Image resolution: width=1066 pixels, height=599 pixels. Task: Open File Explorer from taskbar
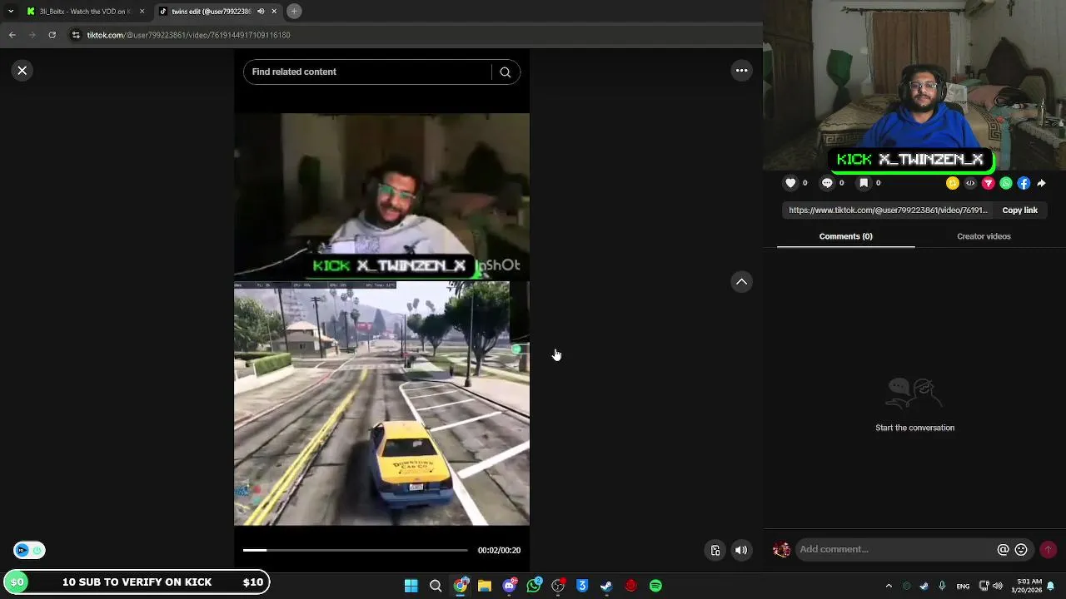pyautogui.click(x=484, y=586)
